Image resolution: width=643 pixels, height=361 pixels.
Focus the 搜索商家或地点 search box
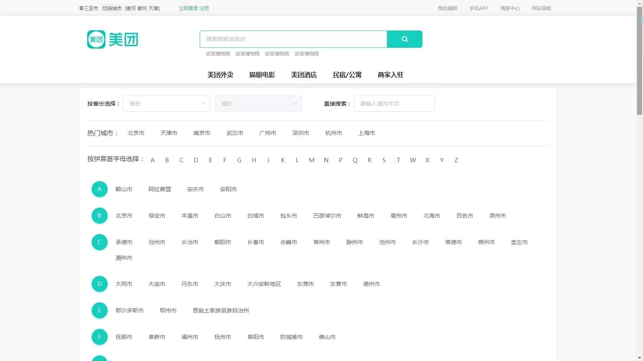coord(293,39)
